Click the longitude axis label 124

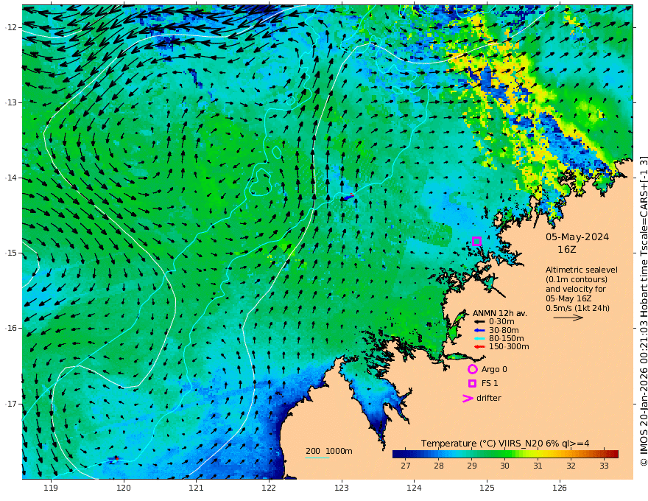click(414, 488)
